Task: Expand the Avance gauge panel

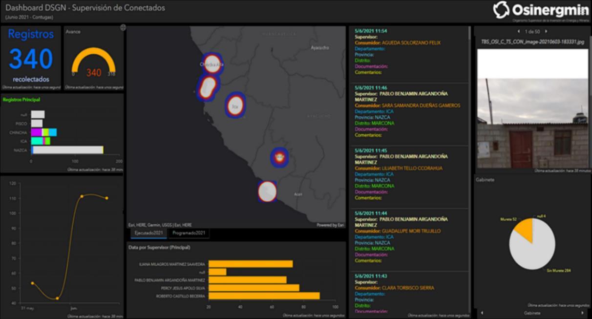Action: [123, 27]
